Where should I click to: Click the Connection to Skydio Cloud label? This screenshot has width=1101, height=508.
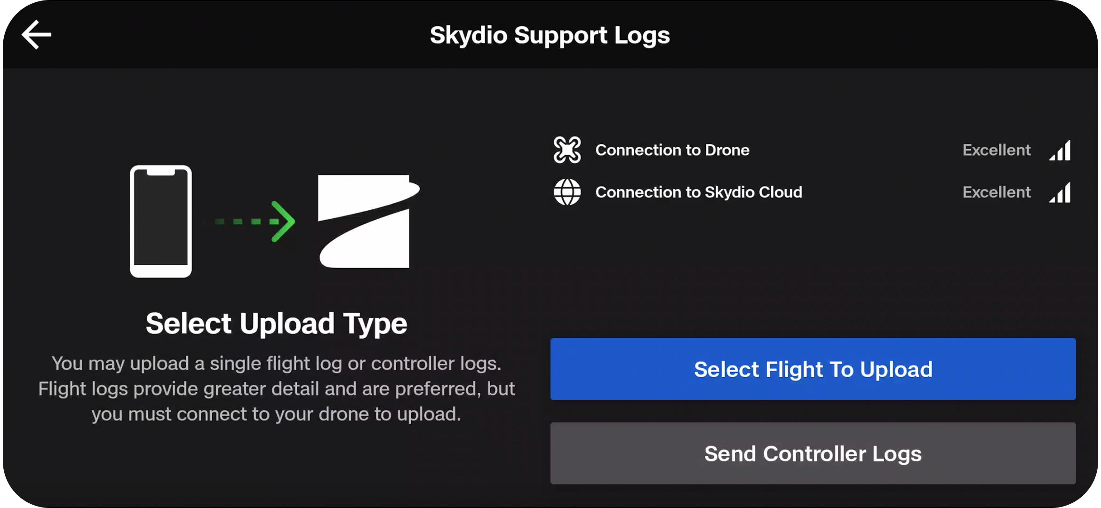(x=699, y=192)
